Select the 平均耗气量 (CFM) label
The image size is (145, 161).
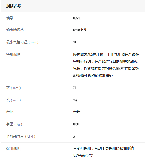21,136
